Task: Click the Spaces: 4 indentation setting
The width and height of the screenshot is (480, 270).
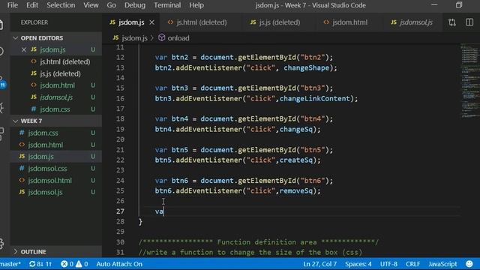Action: 358,264
